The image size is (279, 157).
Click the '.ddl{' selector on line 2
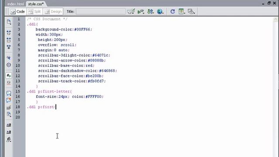point(33,24)
